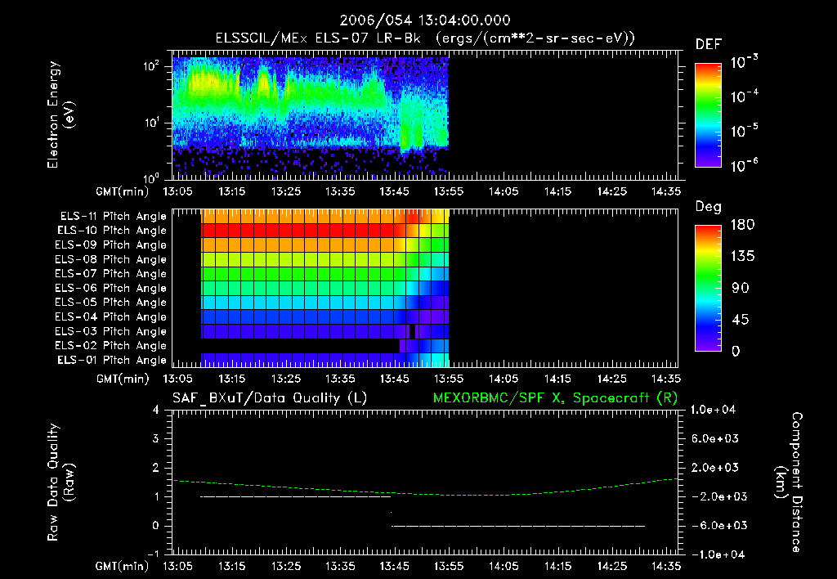Select the ELS-09 Pitch Angle label
The width and height of the screenshot is (837, 579).
(x=110, y=245)
